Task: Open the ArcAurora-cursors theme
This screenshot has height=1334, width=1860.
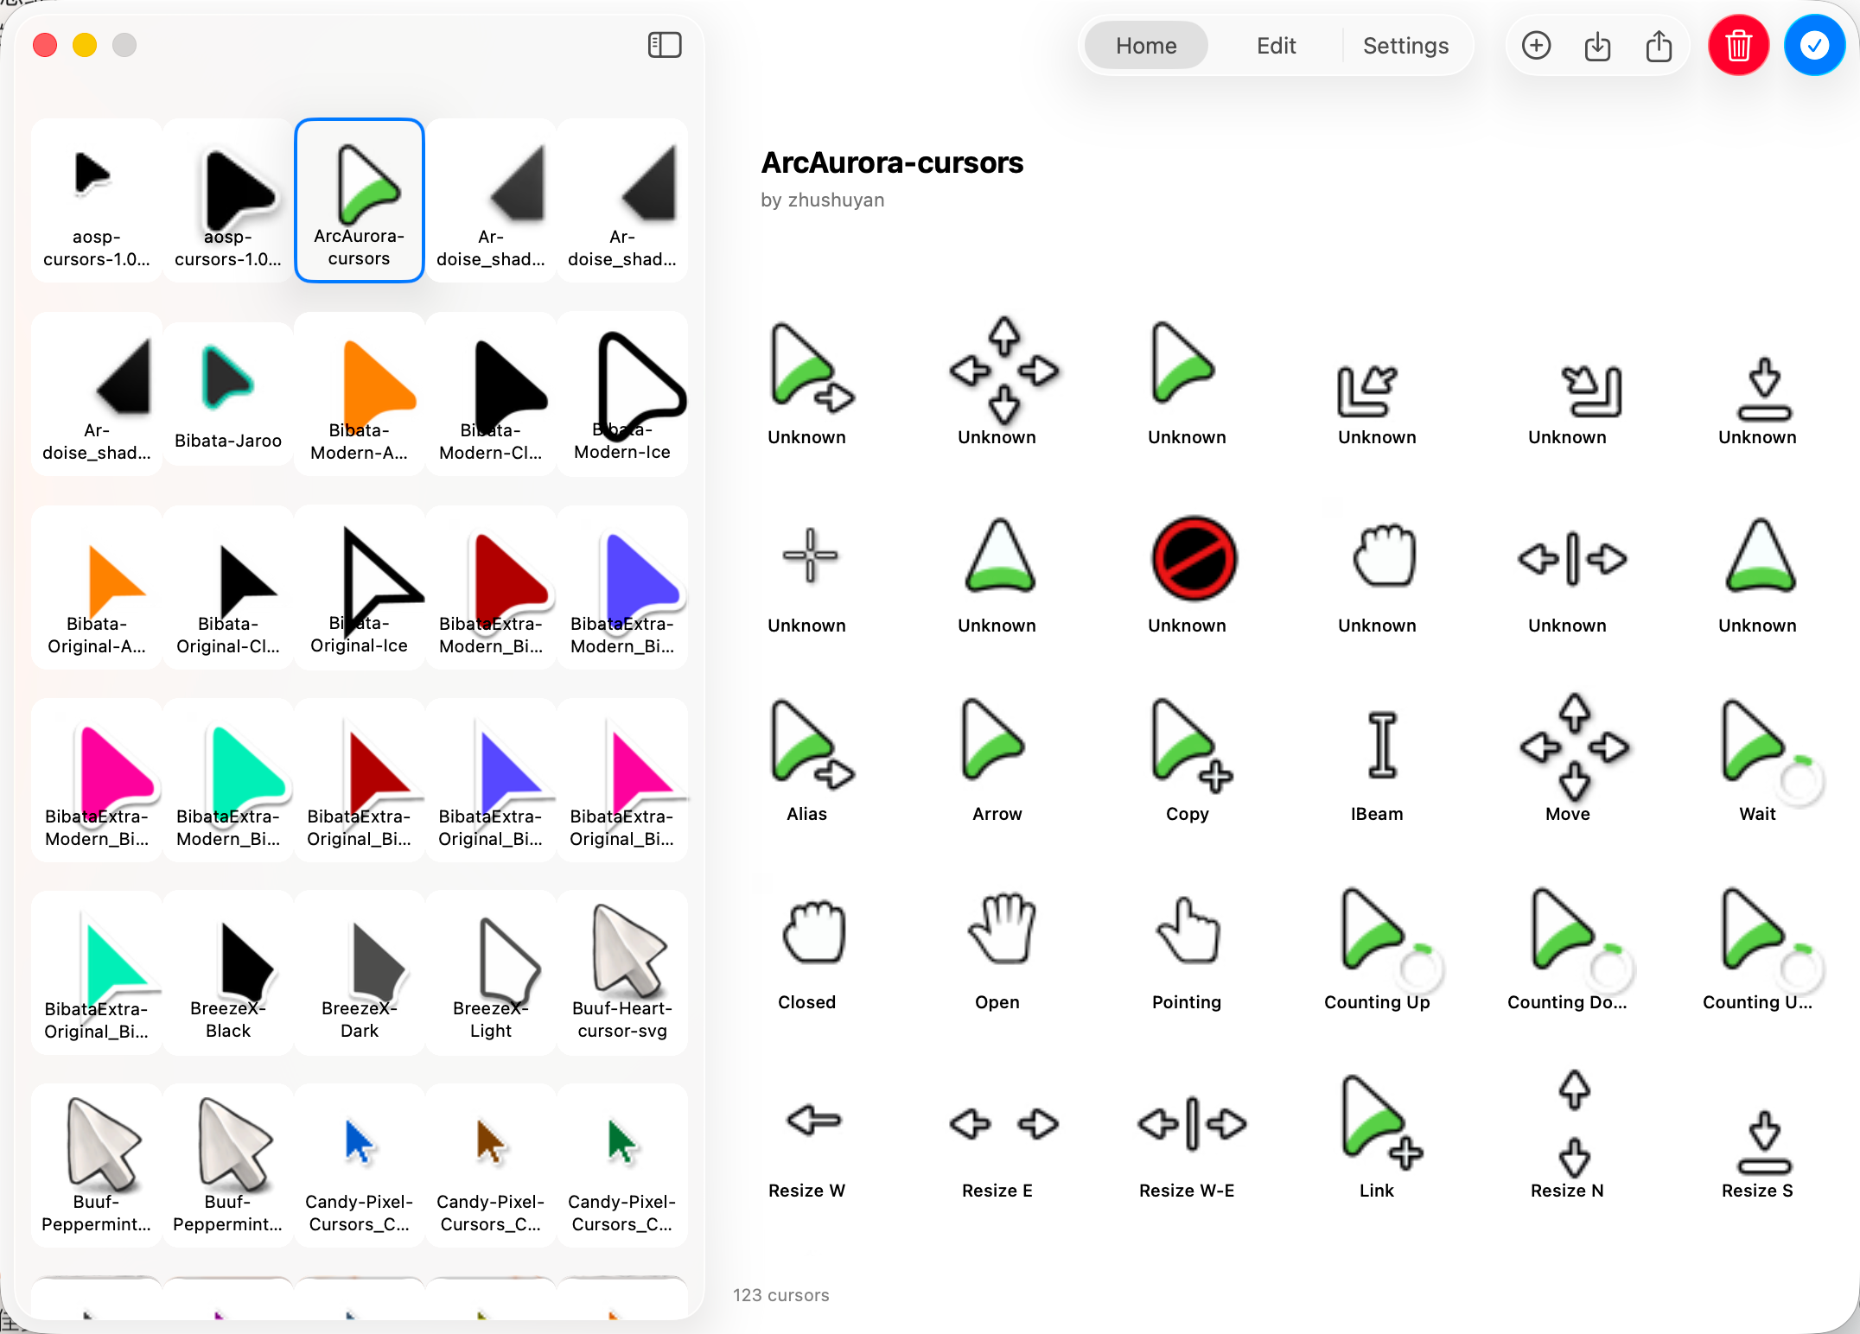Action: [x=359, y=200]
